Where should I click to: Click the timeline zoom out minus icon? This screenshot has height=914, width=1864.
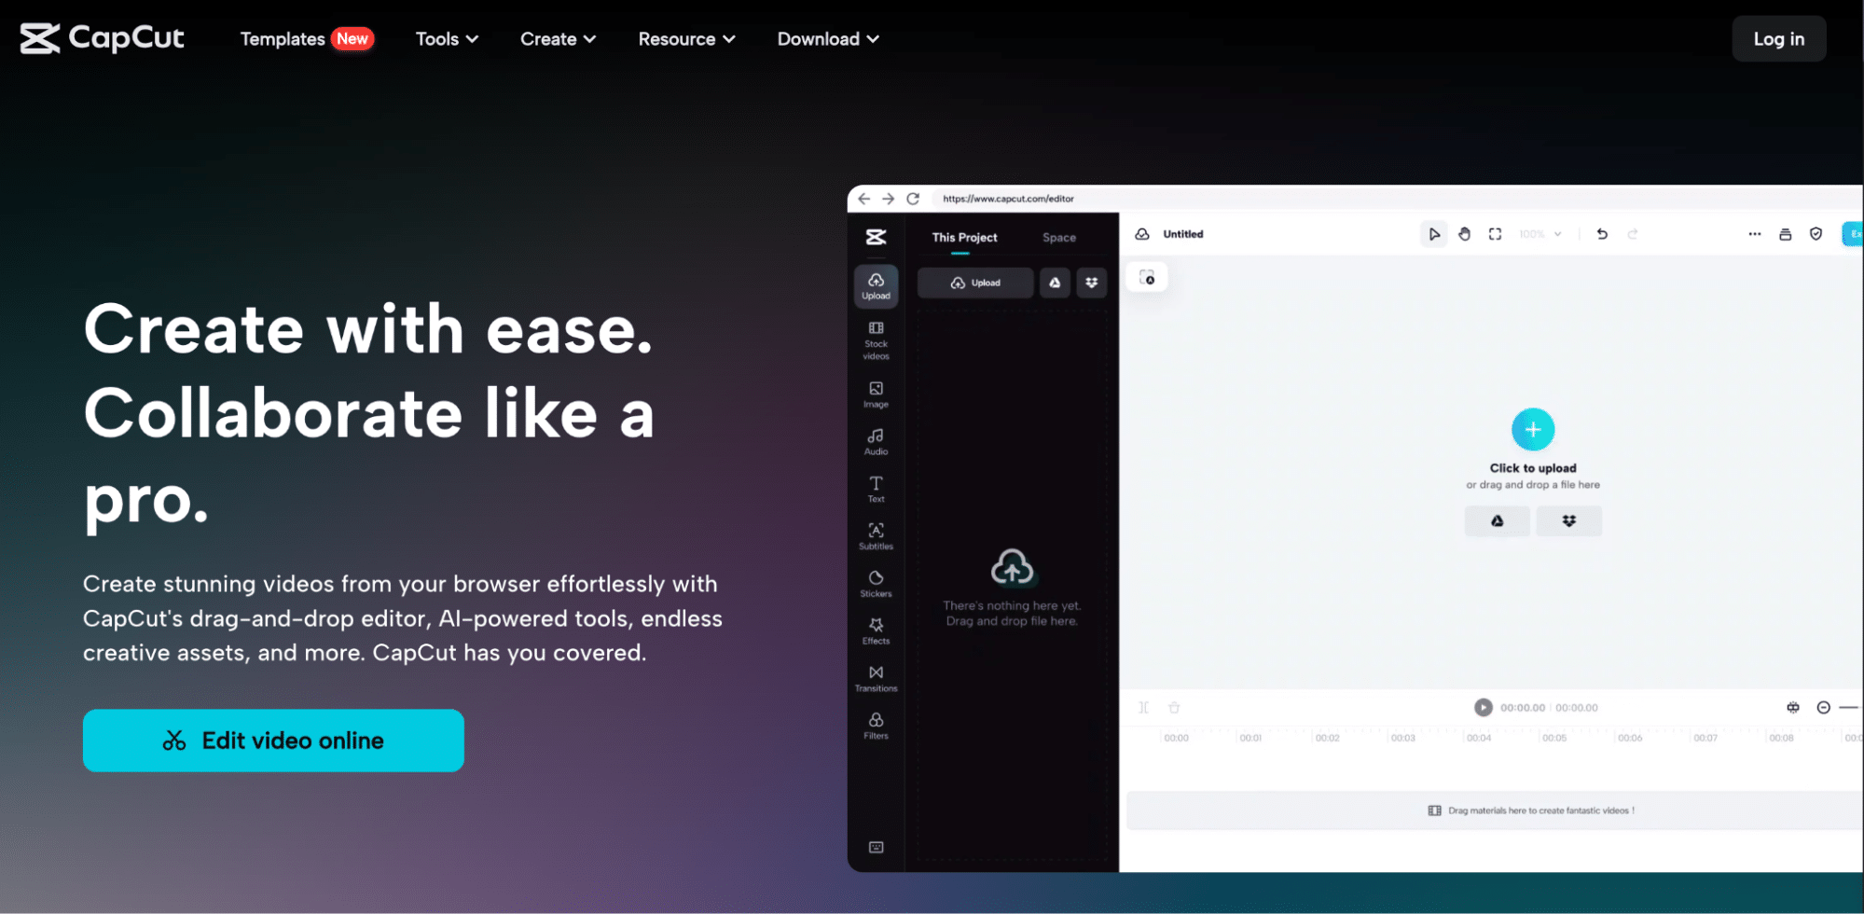point(1824,708)
